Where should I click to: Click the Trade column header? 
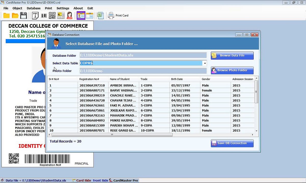pyautogui.click(x=154, y=79)
